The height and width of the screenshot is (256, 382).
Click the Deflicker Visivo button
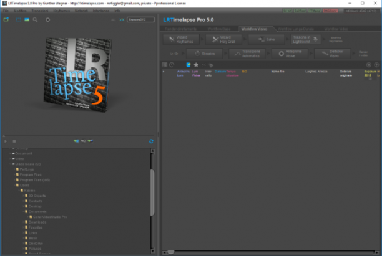click(x=333, y=54)
